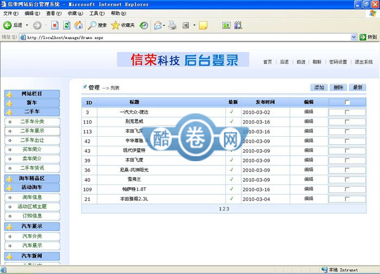Check the box for ID 42 row

tap(347, 141)
